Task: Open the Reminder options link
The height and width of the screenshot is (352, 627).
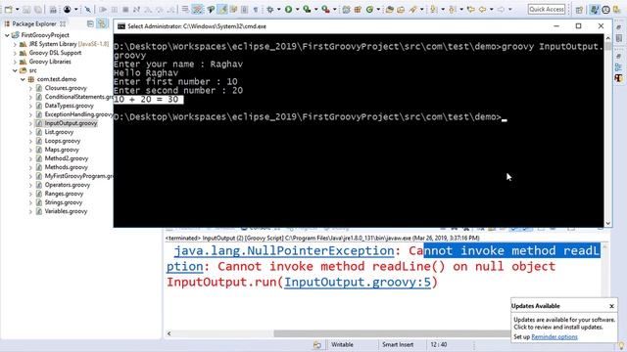Action: pos(555,336)
